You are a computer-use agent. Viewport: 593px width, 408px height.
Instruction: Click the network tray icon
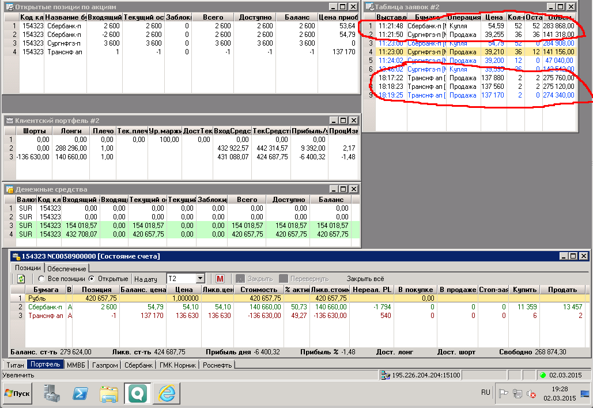coord(518,394)
